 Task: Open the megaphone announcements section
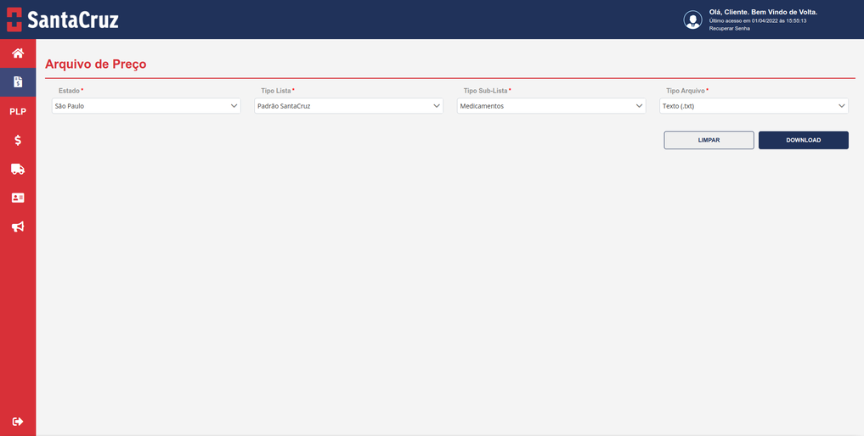(17, 226)
